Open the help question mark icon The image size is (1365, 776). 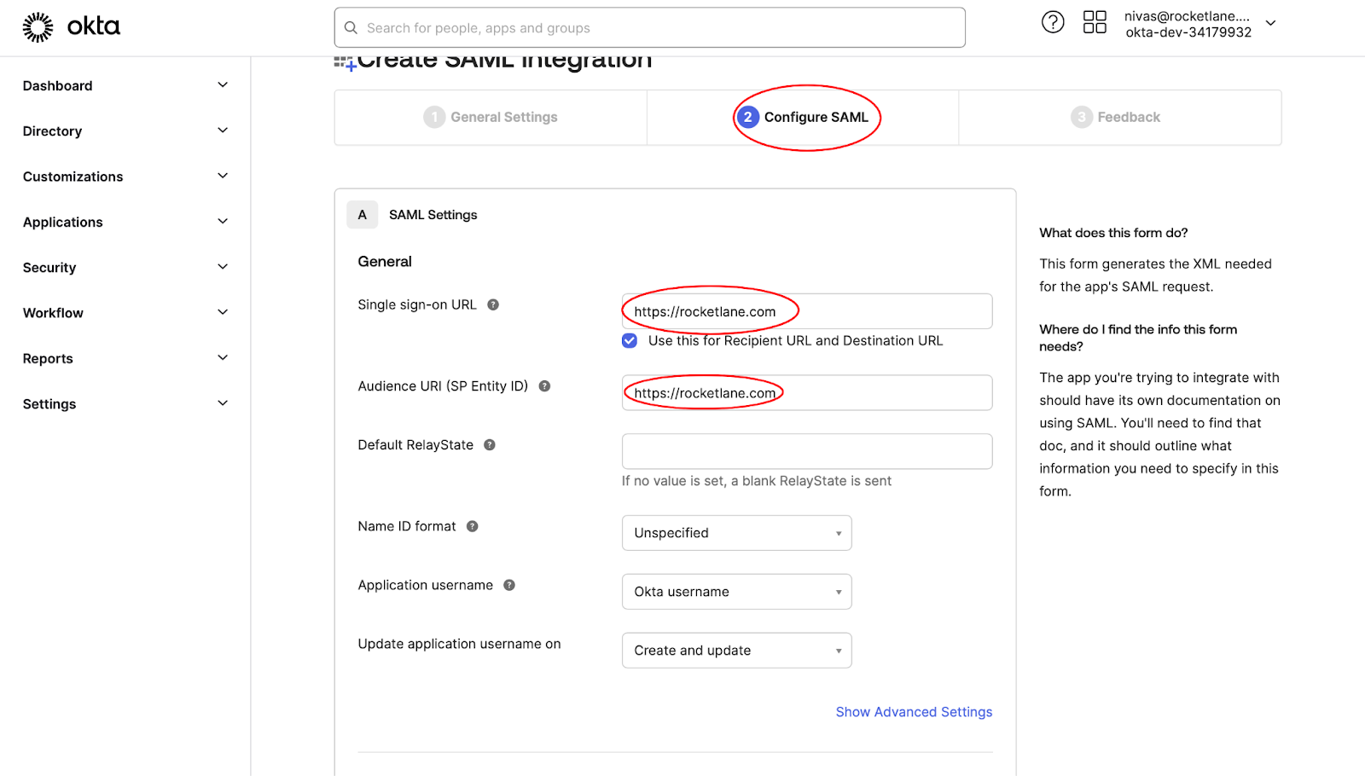tap(1053, 22)
